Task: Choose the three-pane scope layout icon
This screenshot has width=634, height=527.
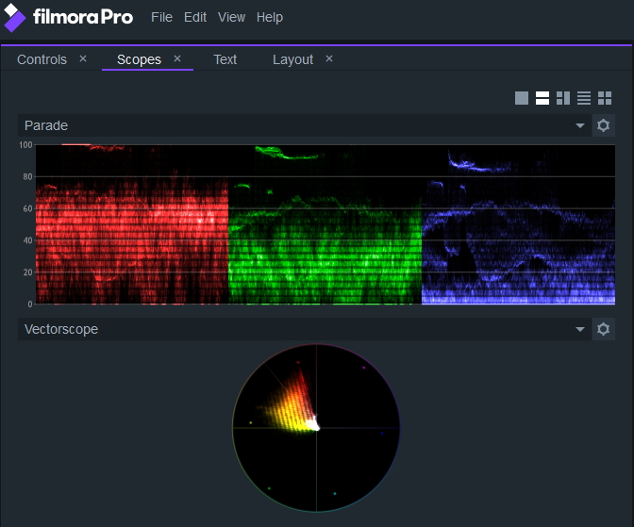Action: click(563, 98)
